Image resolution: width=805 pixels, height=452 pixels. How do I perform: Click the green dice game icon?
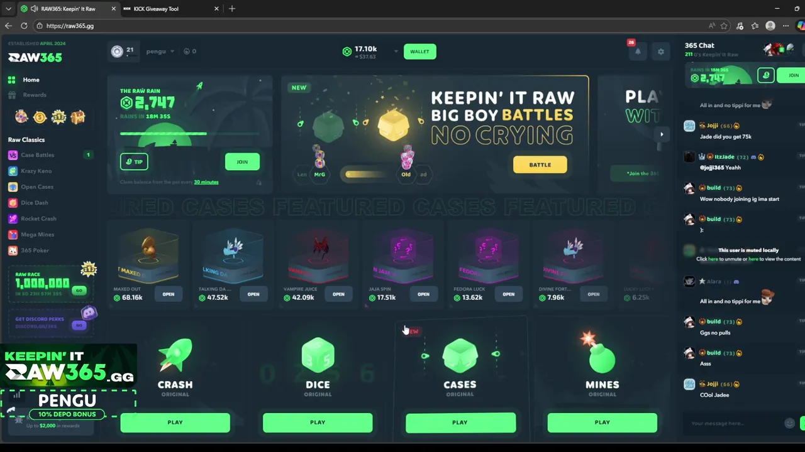point(318,355)
